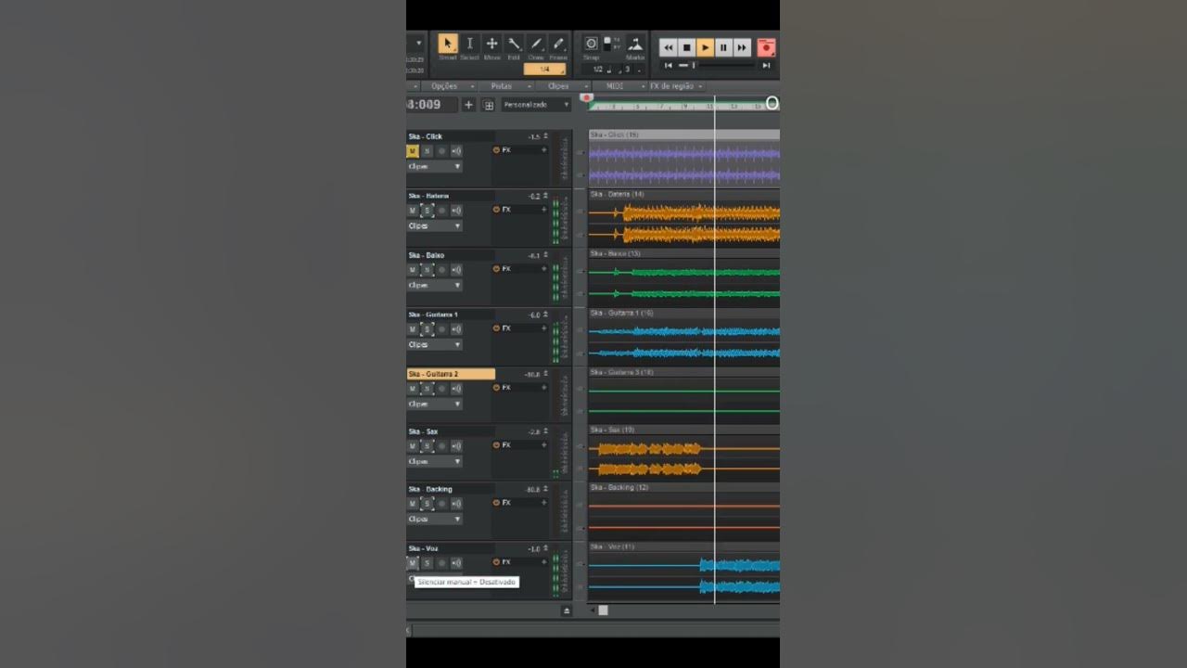The width and height of the screenshot is (1187, 668).
Task: Pause playback with the Pause button
Action: pyautogui.click(x=723, y=47)
